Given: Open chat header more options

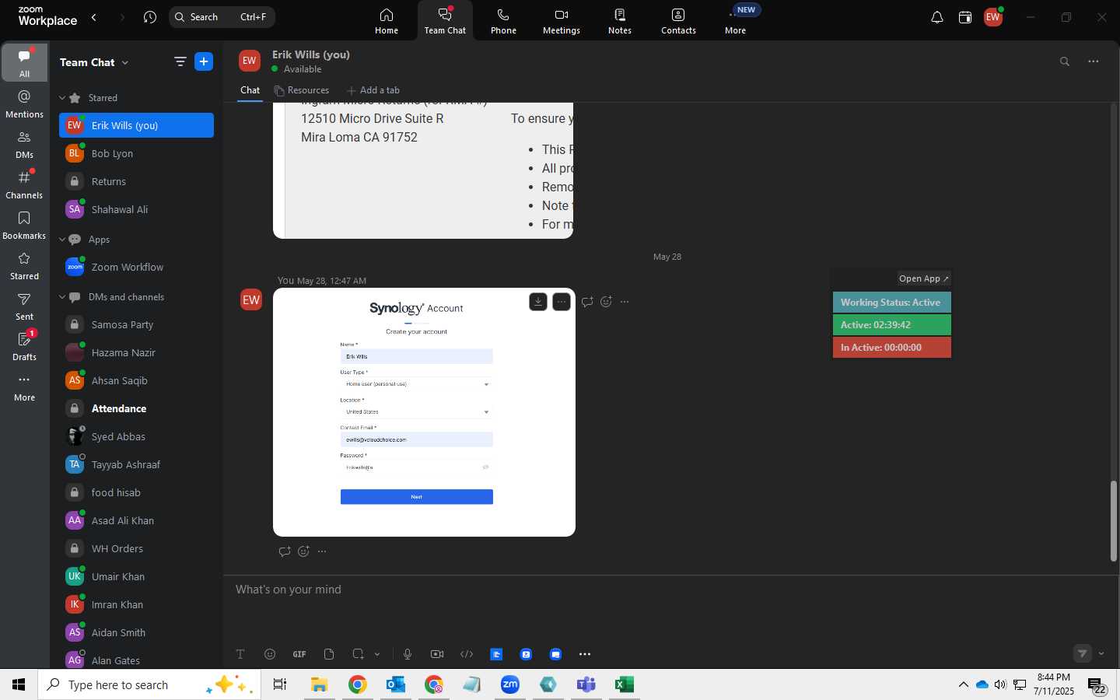Looking at the screenshot, I should click(1094, 61).
